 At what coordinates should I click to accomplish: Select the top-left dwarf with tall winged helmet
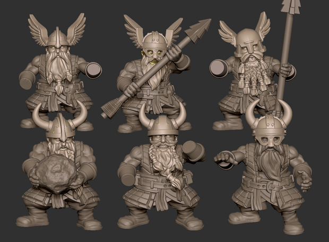point(60,71)
